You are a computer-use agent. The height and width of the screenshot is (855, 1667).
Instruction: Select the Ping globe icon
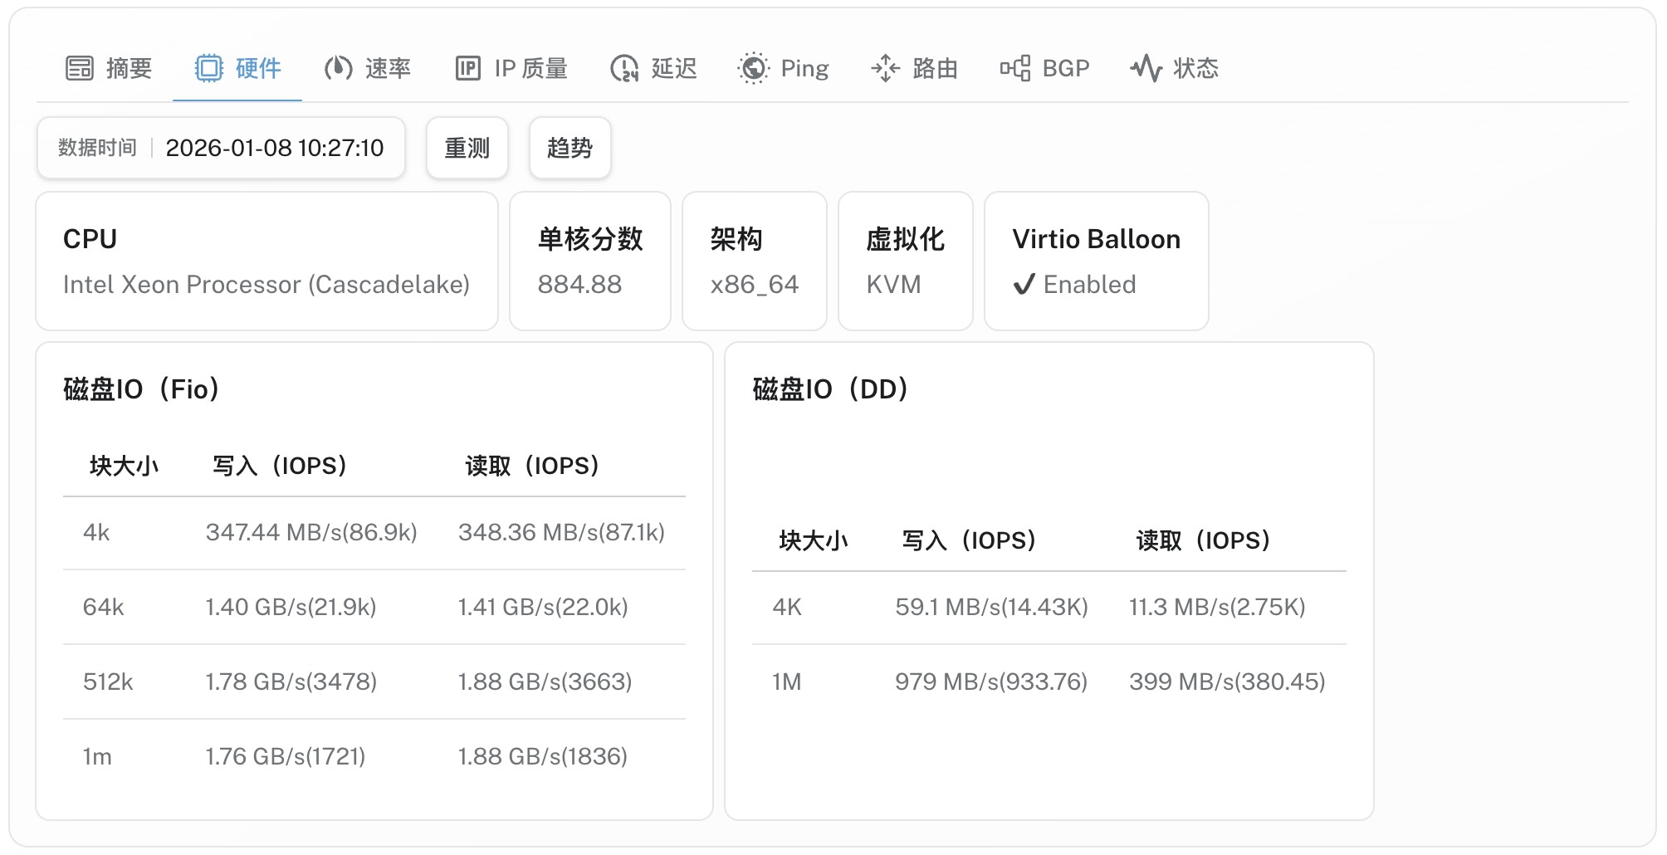coord(754,69)
